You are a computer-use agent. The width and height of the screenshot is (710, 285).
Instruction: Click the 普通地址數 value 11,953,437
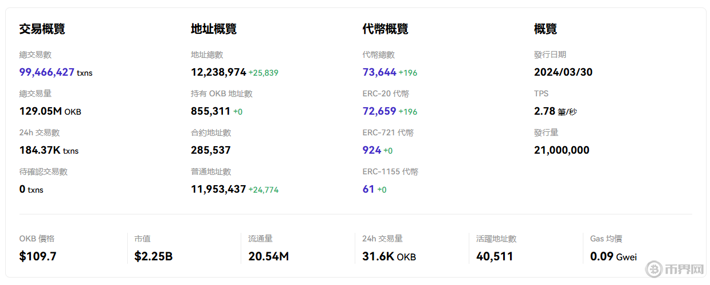tap(218, 189)
